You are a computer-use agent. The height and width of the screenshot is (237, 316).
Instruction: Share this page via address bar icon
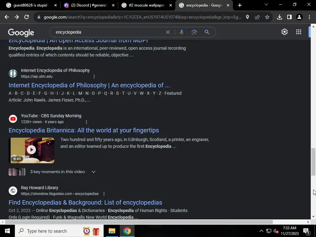click(257, 17)
